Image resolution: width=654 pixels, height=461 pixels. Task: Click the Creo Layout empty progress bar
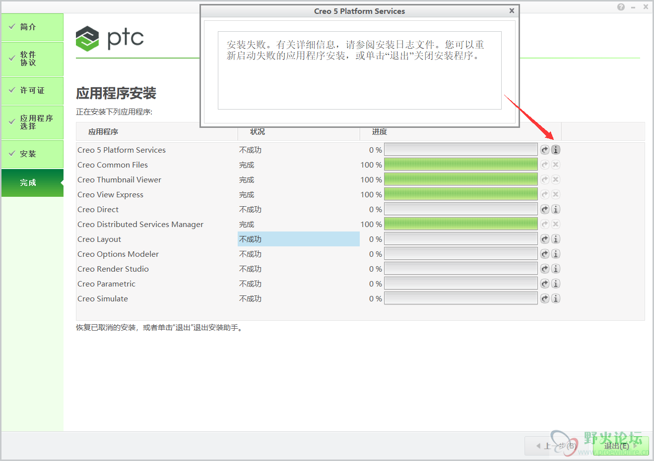(461, 239)
